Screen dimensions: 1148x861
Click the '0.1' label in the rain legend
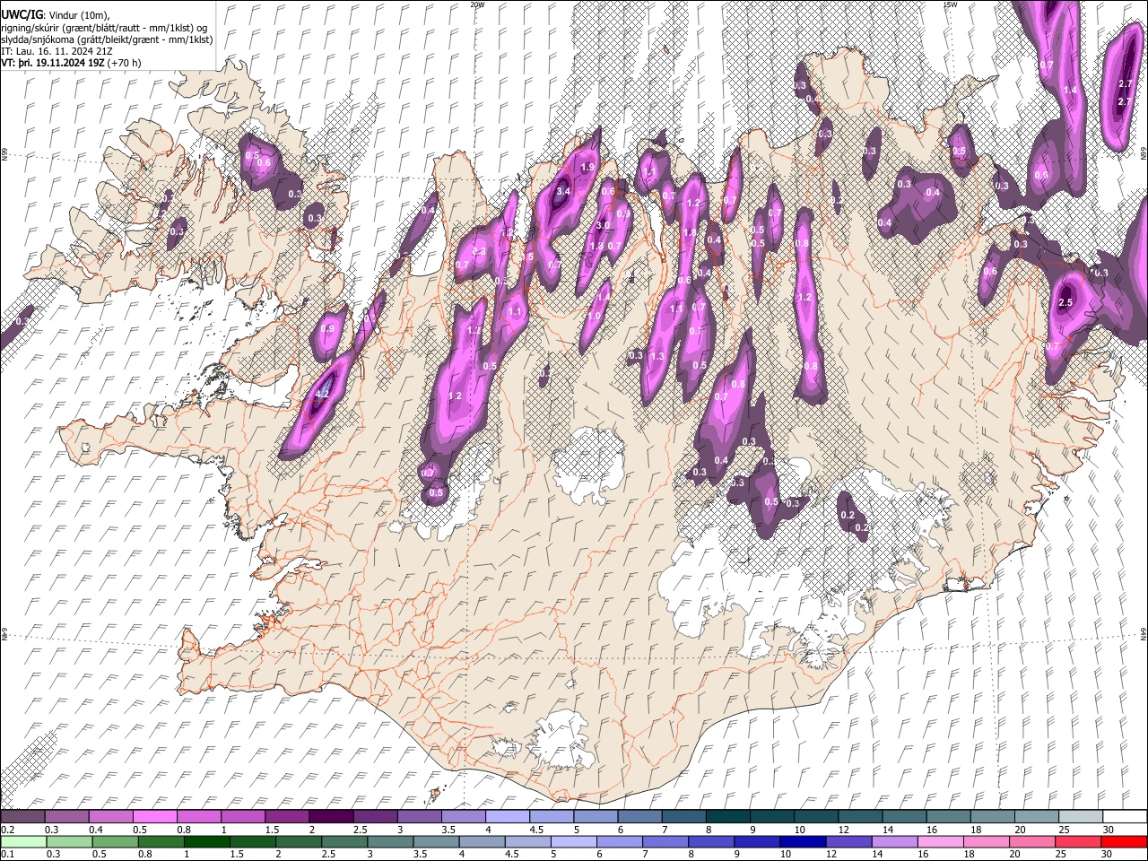[x=7, y=855]
